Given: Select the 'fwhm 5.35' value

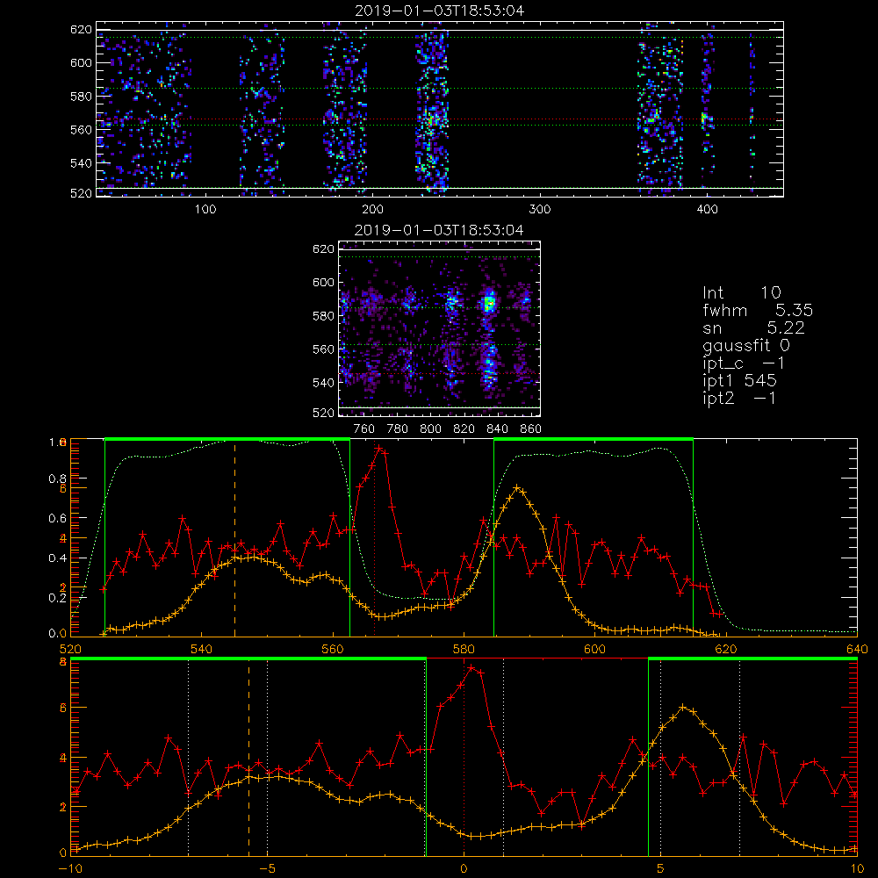Looking at the screenshot, I should click(758, 310).
